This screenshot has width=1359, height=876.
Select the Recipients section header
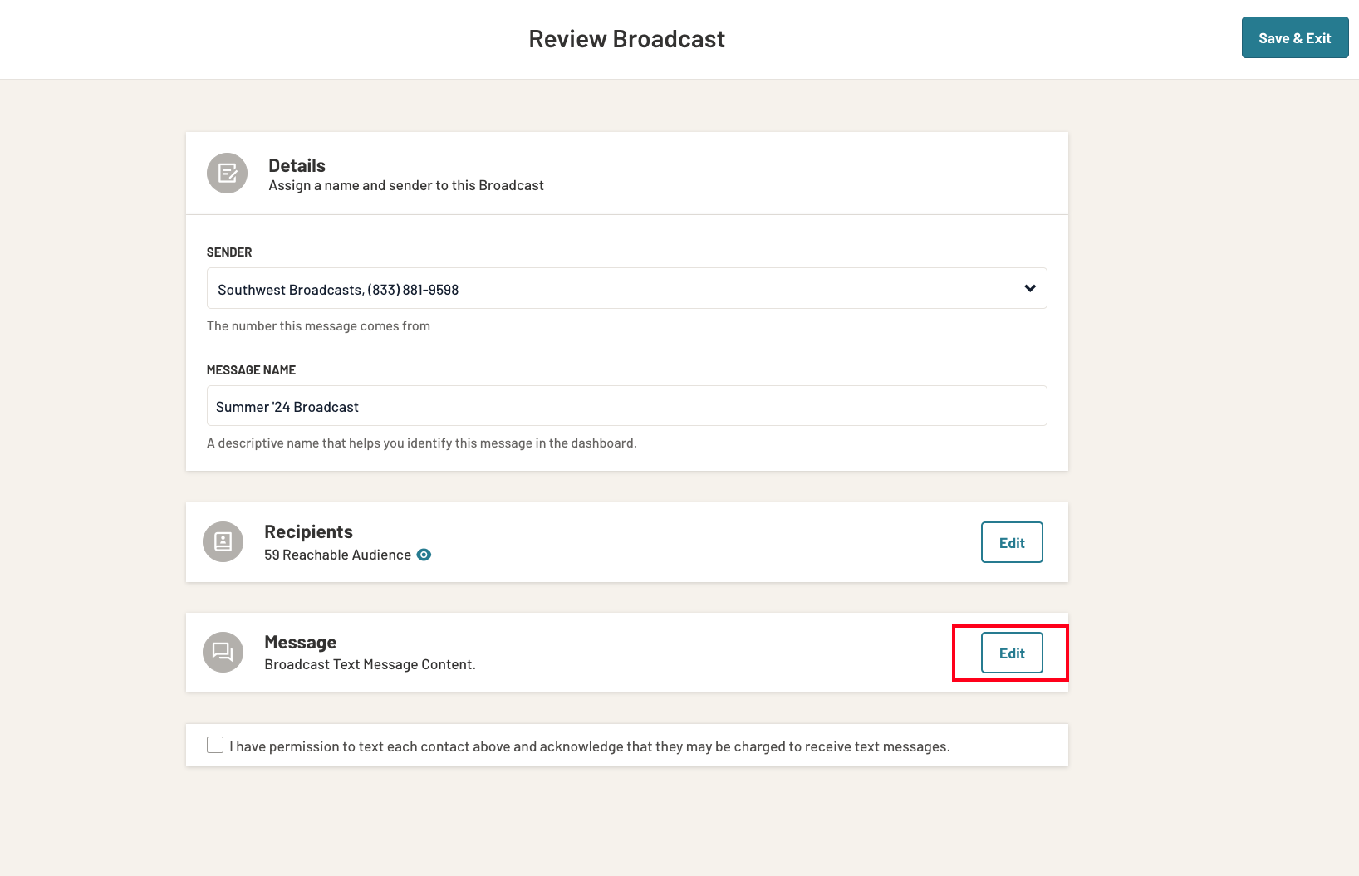[308, 531]
